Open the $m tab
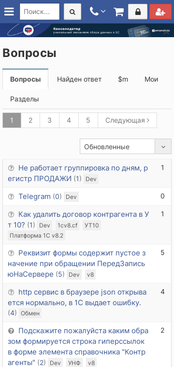The image size is (174, 367). click(123, 79)
